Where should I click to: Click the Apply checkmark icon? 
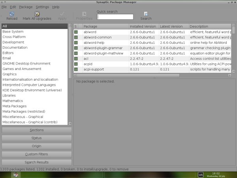pos(62,14)
